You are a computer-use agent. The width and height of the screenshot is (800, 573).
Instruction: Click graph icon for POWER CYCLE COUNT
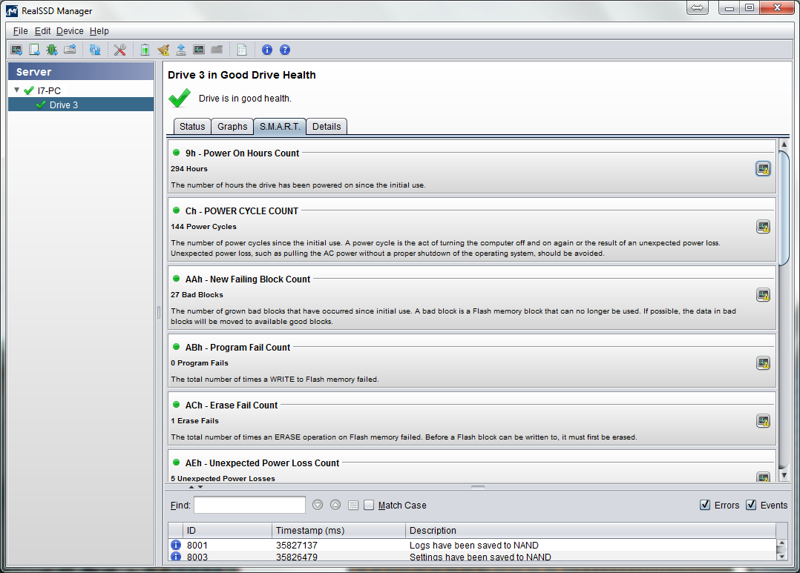coord(763,227)
